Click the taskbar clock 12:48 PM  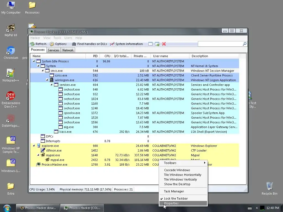[x=272, y=208]
